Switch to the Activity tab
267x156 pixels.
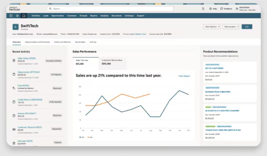(x=93, y=42)
